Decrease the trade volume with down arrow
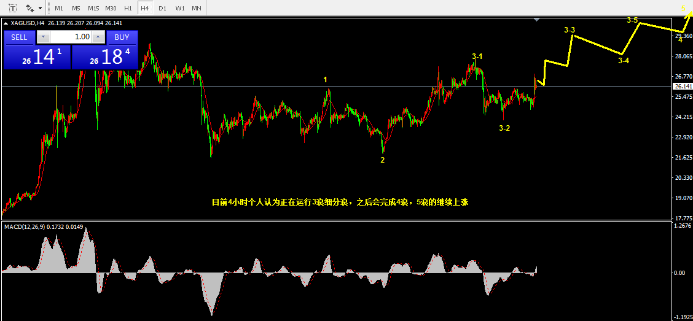693x321 pixels. 43,37
